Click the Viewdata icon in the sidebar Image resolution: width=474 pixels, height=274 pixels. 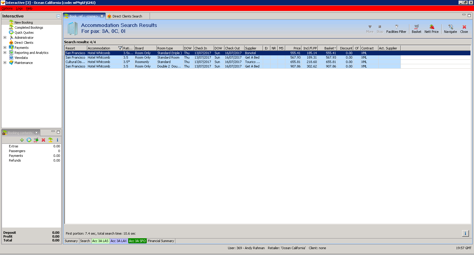[11, 57]
